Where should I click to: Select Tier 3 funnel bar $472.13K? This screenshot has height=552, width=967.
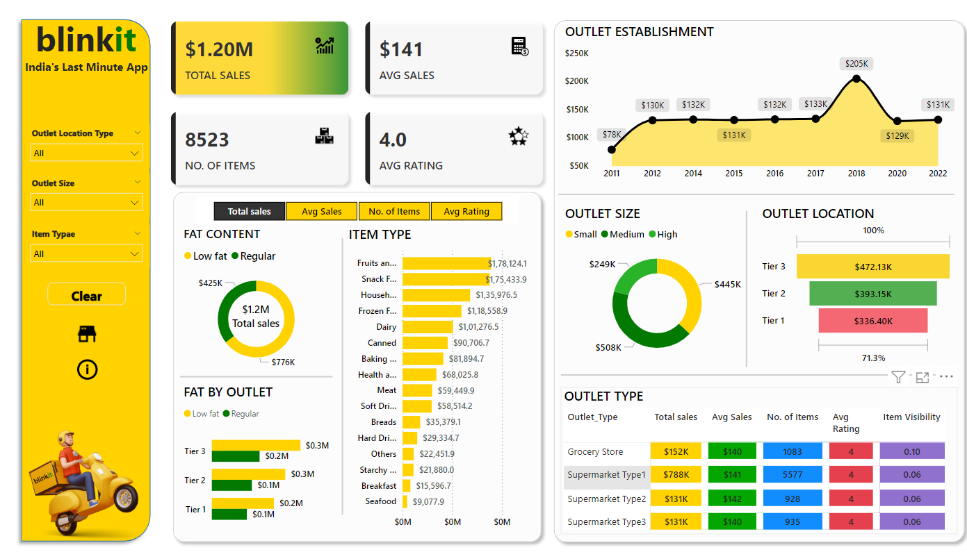(873, 266)
